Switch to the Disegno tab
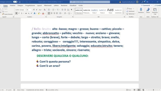 point(20,6)
